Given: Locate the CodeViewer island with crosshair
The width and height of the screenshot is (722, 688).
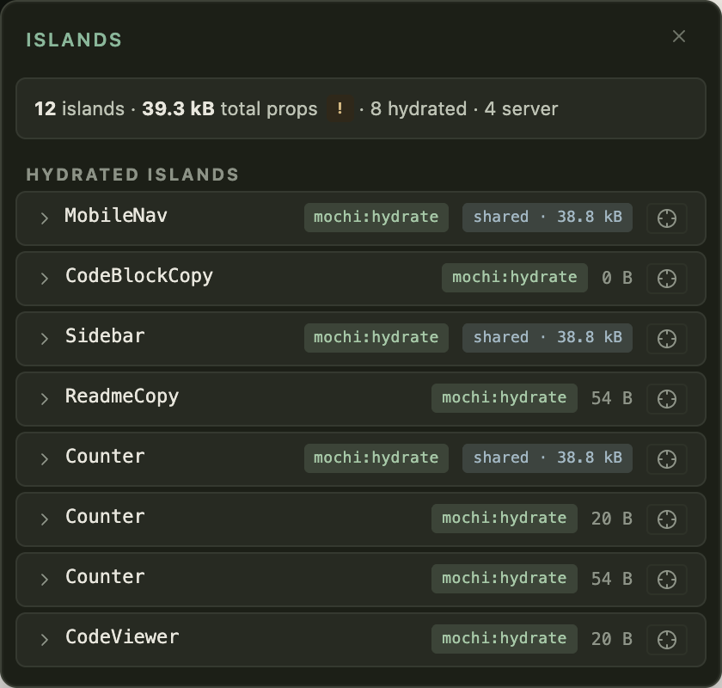Looking at the screenshot, I should [667, 640].
